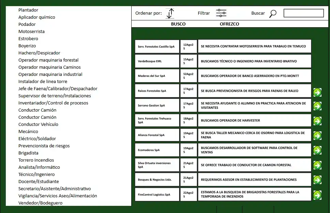Switch to the BUSCO tab

coord(178,24)
